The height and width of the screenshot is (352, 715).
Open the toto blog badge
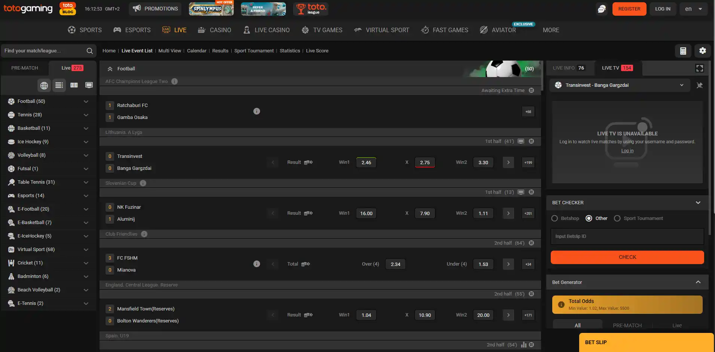coord(68,9)
